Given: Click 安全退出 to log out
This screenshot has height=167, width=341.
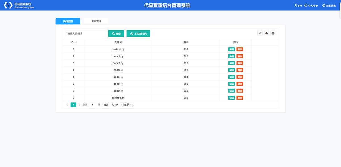Looking at the screenshot, I should (x=329, y=5).
